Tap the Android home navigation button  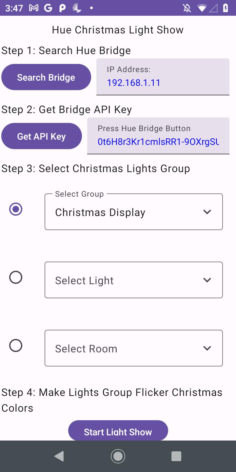(118, 456)
